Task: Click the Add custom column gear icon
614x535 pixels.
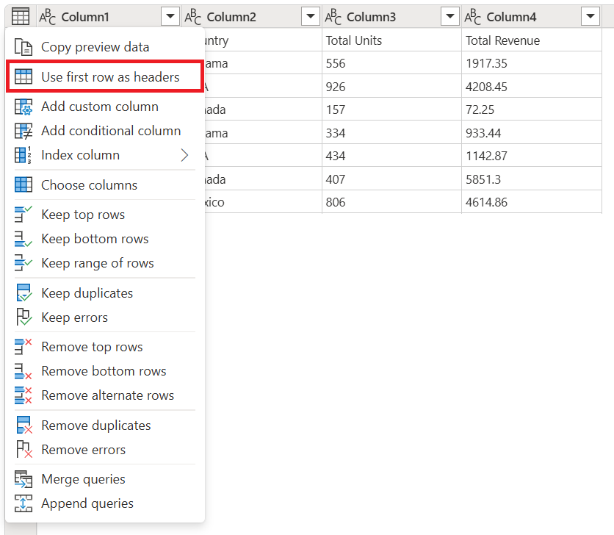Action: click(x=23, y=106)
